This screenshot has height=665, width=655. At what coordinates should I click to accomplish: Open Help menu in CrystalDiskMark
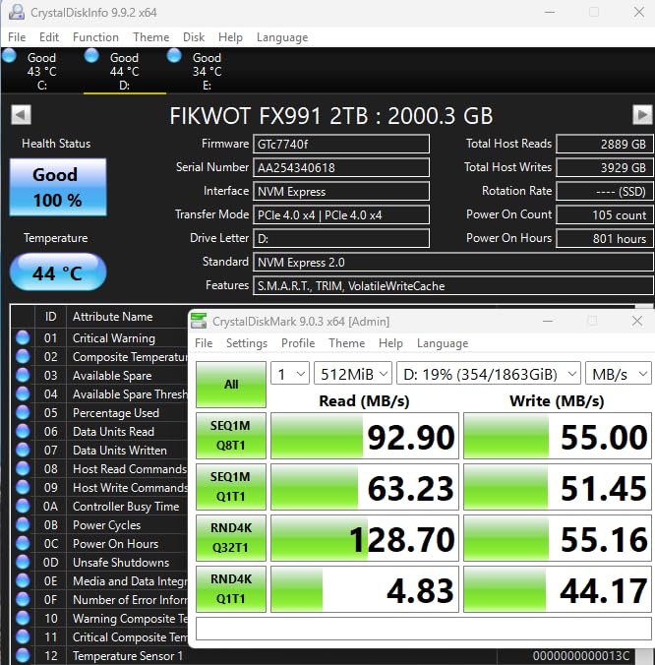click(x=390, y=343)
